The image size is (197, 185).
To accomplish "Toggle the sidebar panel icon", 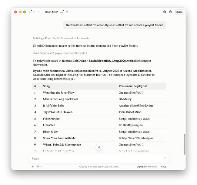I will pyautogui.click(x=30, y=12).
